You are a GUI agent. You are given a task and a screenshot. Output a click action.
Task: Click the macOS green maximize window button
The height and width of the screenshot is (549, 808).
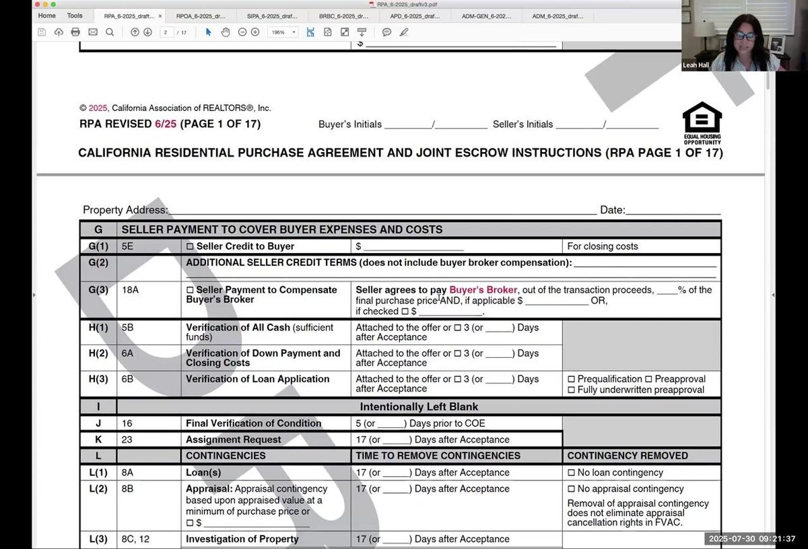(55, 4)
